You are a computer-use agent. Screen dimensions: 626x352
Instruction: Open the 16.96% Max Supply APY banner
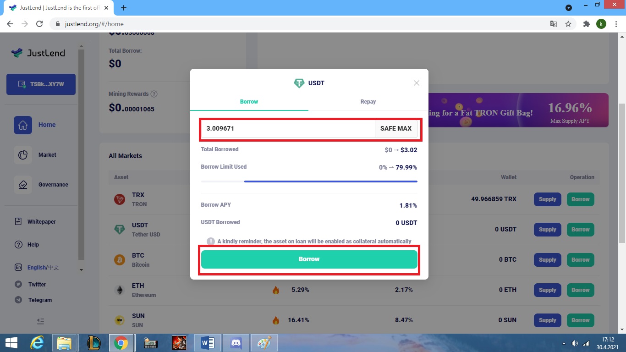pyautogui.click(x=518, y=110)
